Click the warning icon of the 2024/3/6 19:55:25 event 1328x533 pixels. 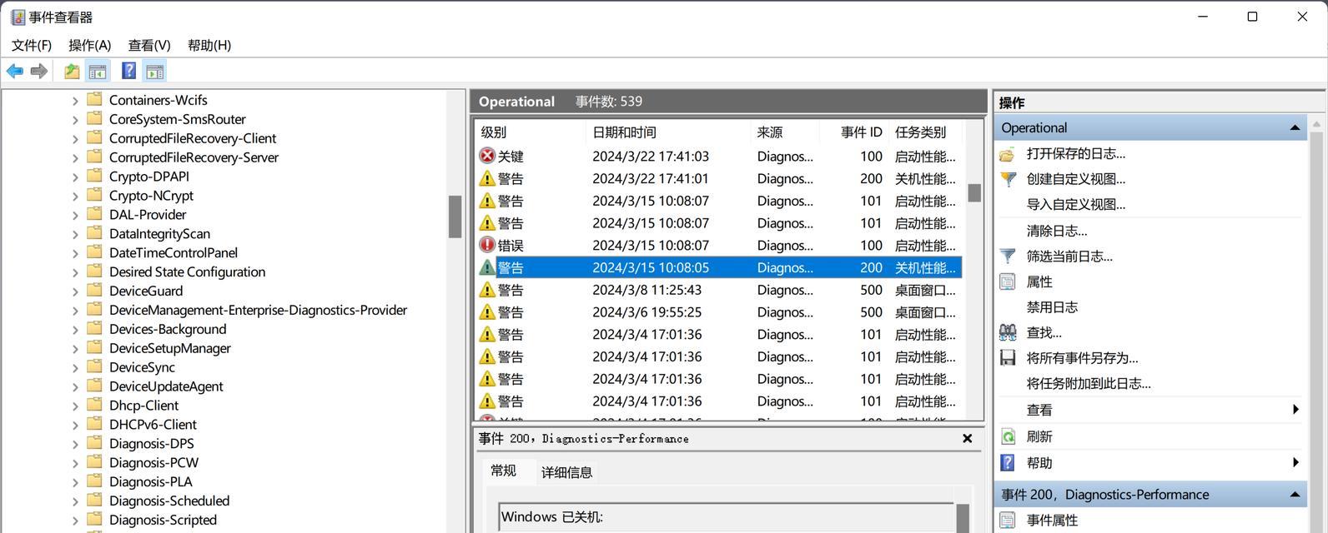(x=487, y=312)
